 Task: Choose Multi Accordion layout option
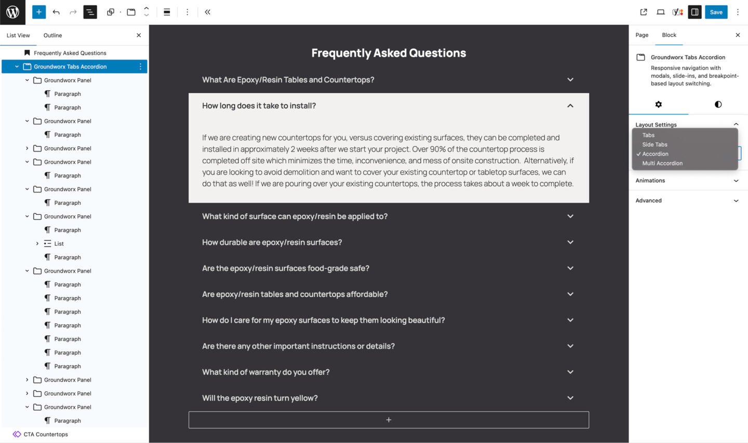click(x=662, y=163)
